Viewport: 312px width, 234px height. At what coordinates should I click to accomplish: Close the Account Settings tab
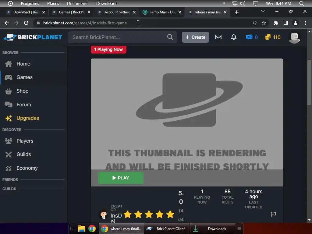(x=134, y=12)
